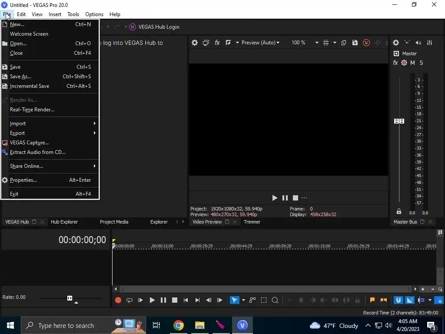The width and height of the screenshot is (445, 334).
Task: Click the envelope edit tool icon
Action: 252,300
